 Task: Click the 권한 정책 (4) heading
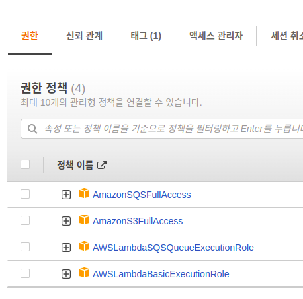click(x=53, y=88)
